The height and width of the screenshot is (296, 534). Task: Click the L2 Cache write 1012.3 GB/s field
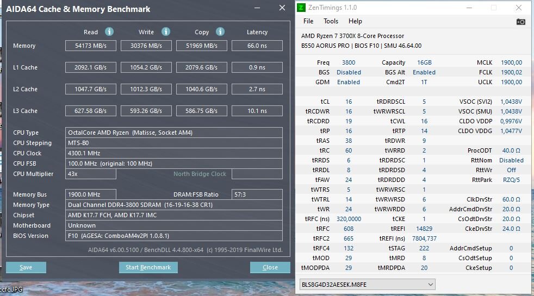tap(146, 89)
